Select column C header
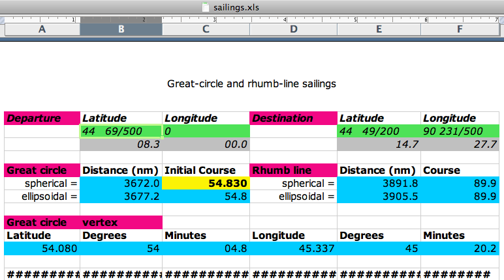The height and width of the screenshot is (280, 504). pyautogui.click(x=206, y=29)
